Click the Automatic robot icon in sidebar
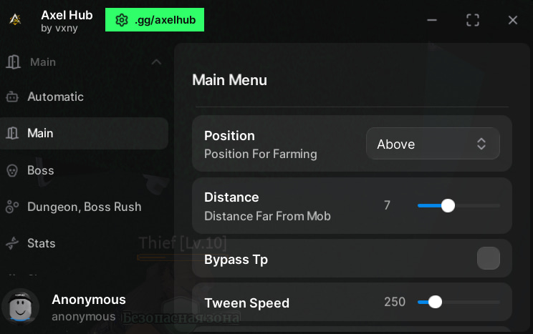The height and width of the screenshot is (334, 533). point(12,97)
